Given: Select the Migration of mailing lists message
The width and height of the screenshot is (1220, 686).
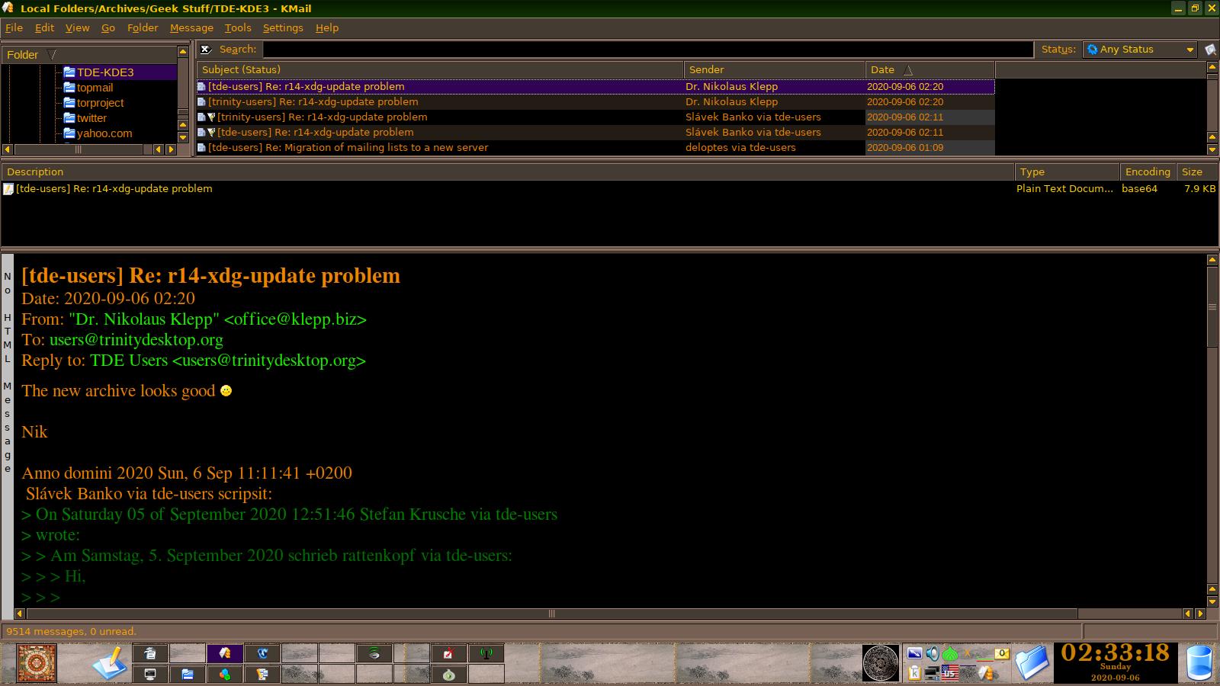Looking at the screenshot, I should coord(596,148).
